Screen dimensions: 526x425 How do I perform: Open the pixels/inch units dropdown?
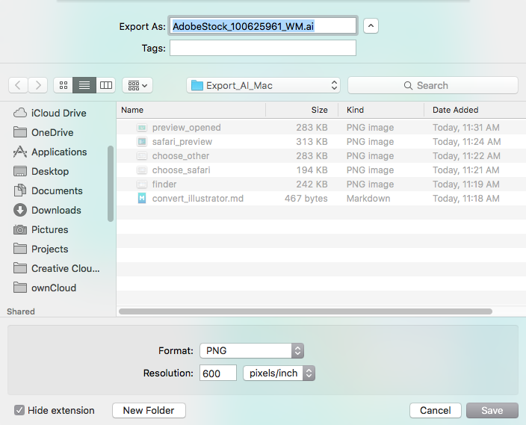pos(279,373)
